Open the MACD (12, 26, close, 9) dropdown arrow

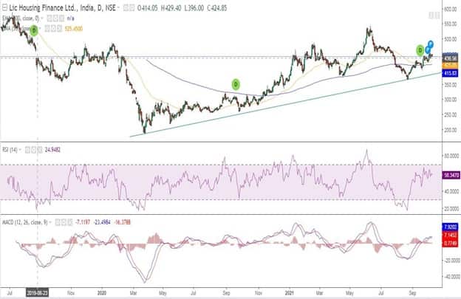point(50,222)
